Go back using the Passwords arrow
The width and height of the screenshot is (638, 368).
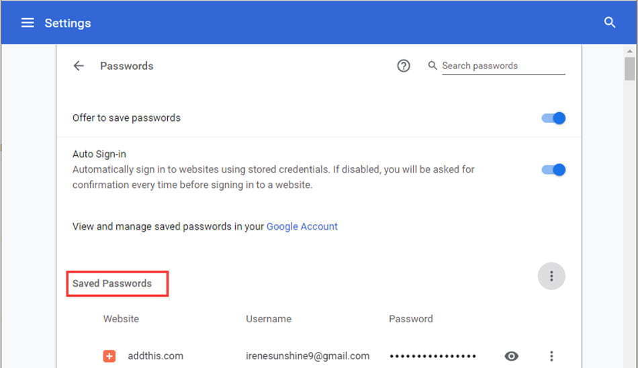point(79,66)
